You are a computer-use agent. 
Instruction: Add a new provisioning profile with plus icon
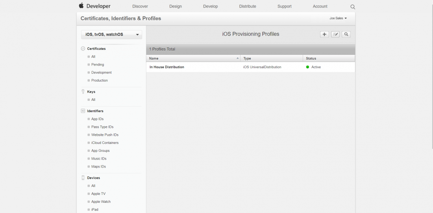pos(324,35)
